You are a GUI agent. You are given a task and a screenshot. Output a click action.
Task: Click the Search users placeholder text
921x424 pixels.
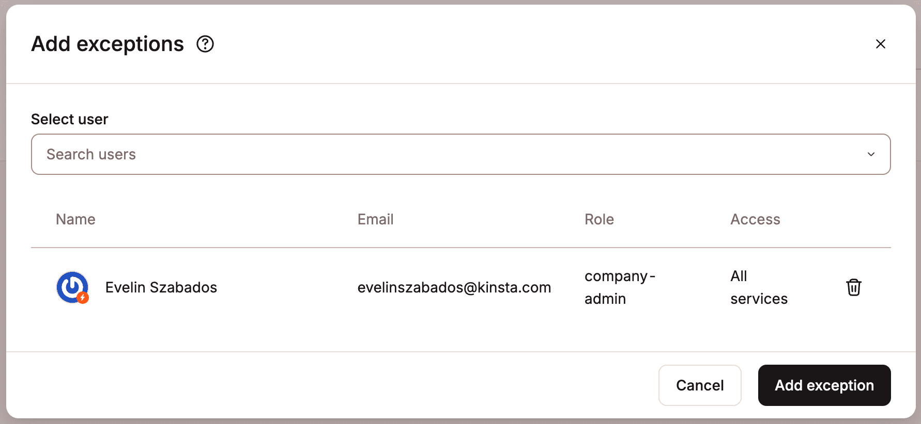click(91, 154)
